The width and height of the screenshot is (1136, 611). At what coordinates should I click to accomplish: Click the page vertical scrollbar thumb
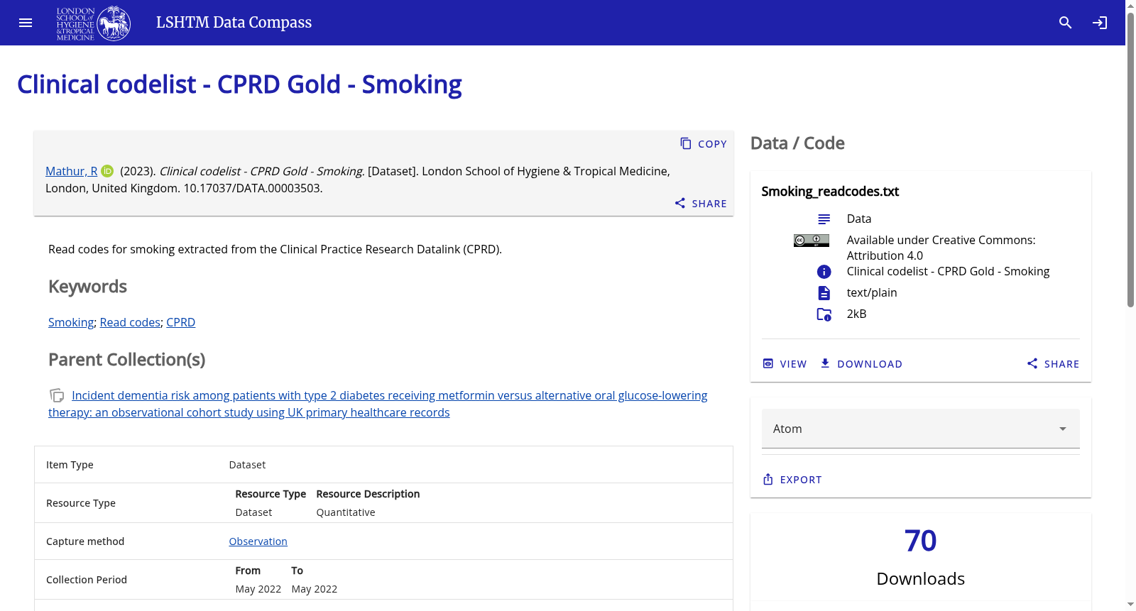1130,160
